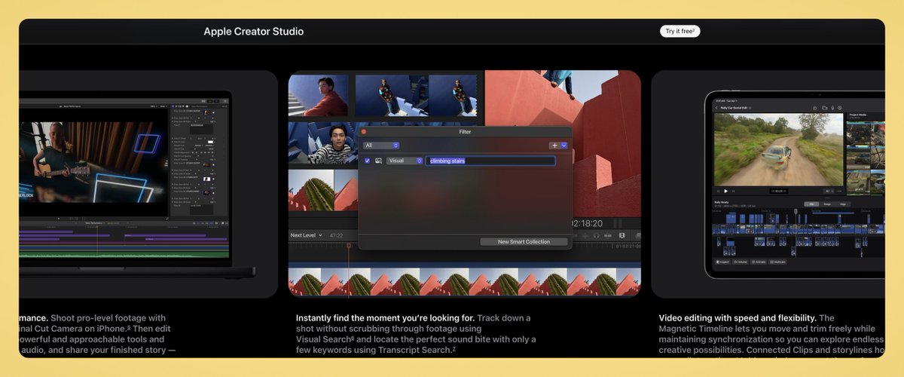904x377 pixels.
Task: Click the visual search image icon
Action: (378, 161)
